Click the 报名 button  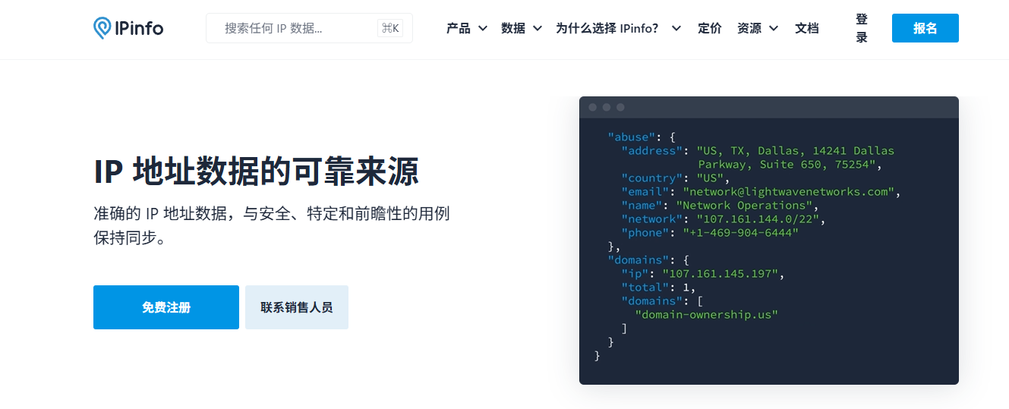coord(925,28)
